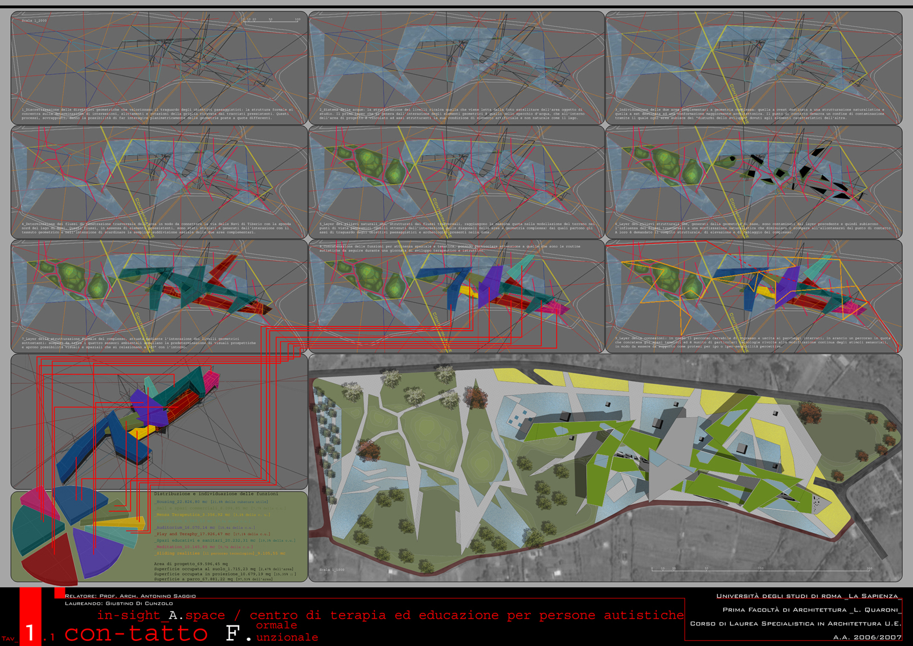913x646 pixels.
Task: Select the A.A. 2006/2007 label
Action: coord(867,637)
